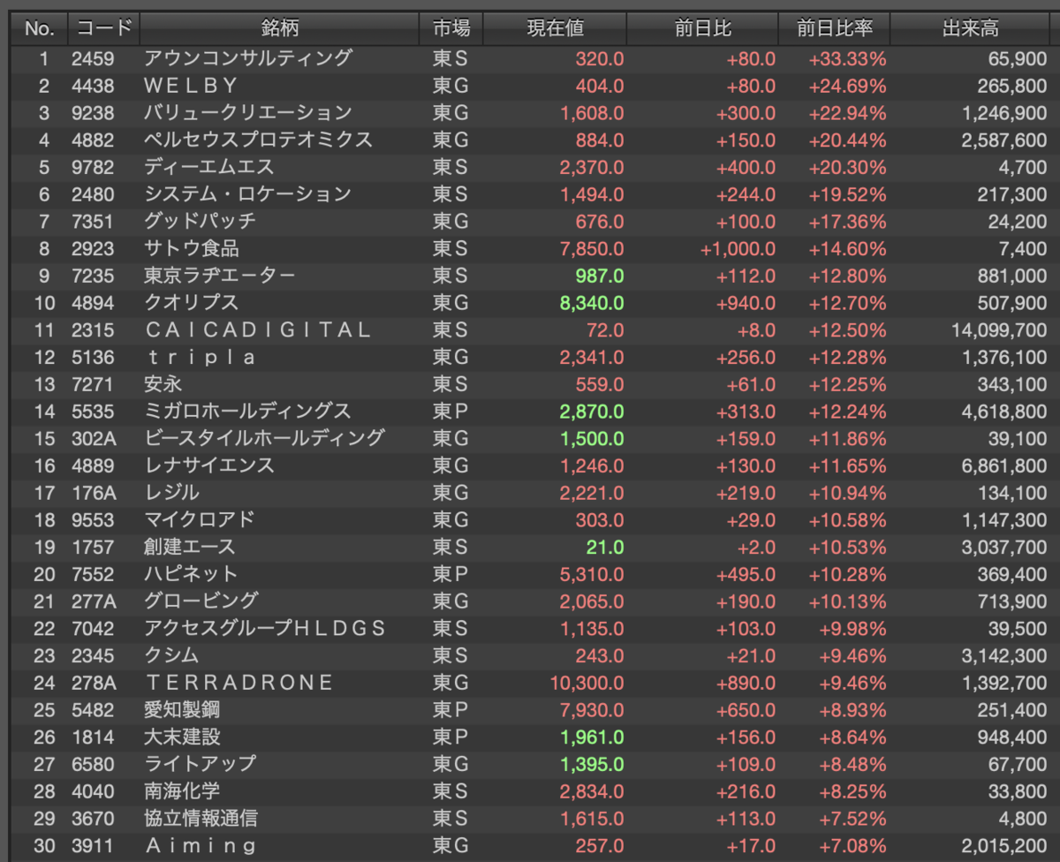Click レナサイエンス stock name
The image size is (1060, 862).
[209, 465]
